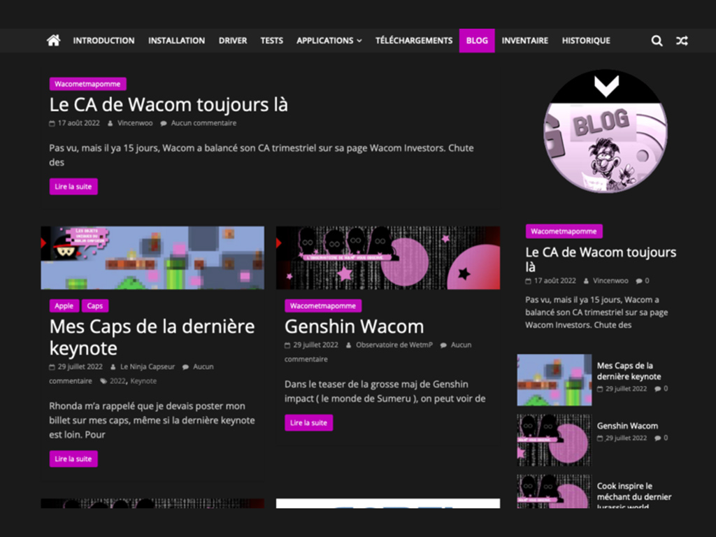Click the Wacometmapomme tag above Genshin Wacom

click(323, 306)
